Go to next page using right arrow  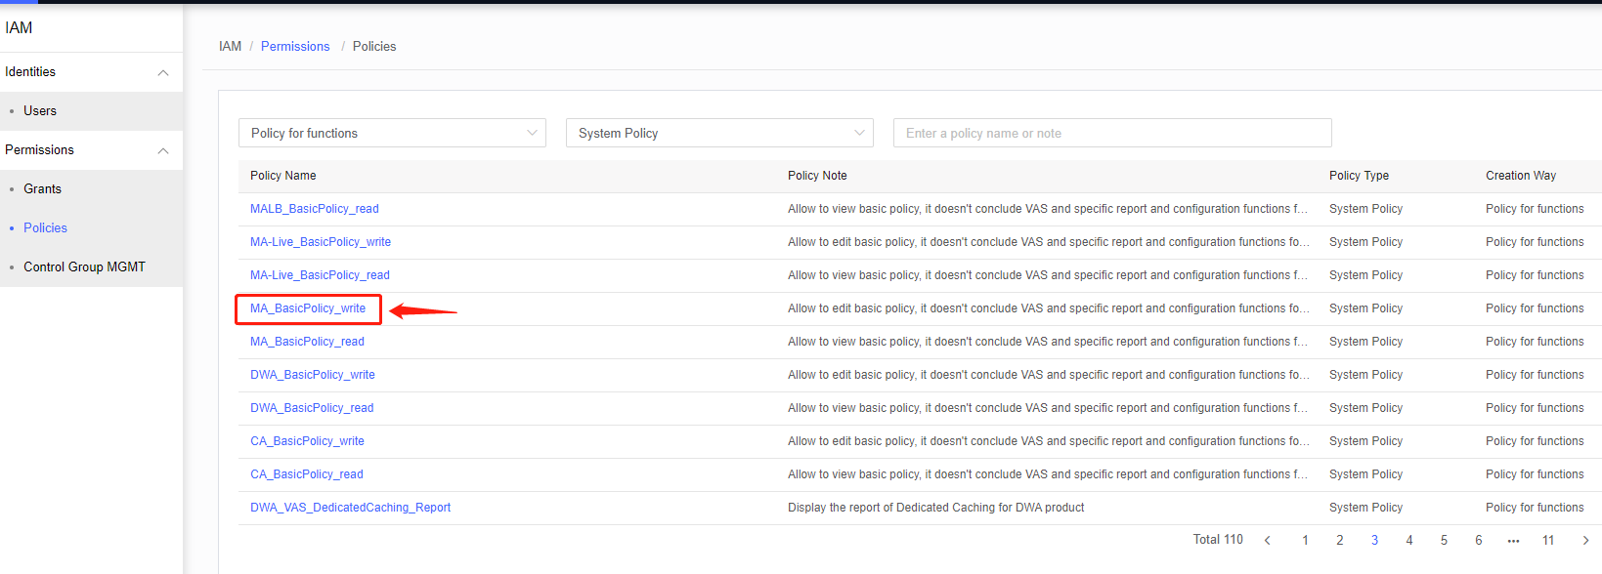coord(1585,541)
